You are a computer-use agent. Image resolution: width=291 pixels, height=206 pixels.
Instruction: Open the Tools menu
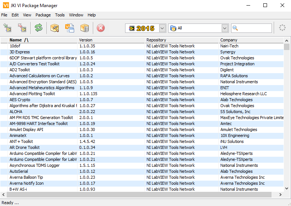(x=60, y=15)
